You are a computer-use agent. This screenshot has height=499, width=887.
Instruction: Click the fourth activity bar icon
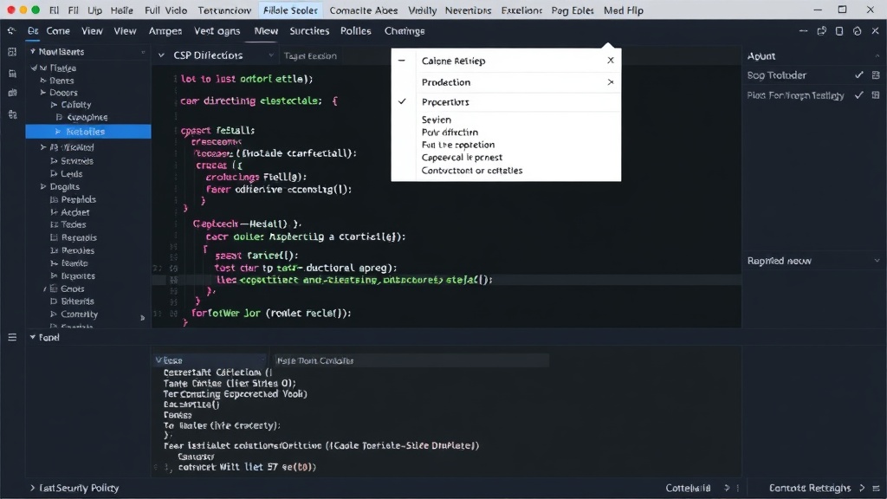(x=12, y=115)
